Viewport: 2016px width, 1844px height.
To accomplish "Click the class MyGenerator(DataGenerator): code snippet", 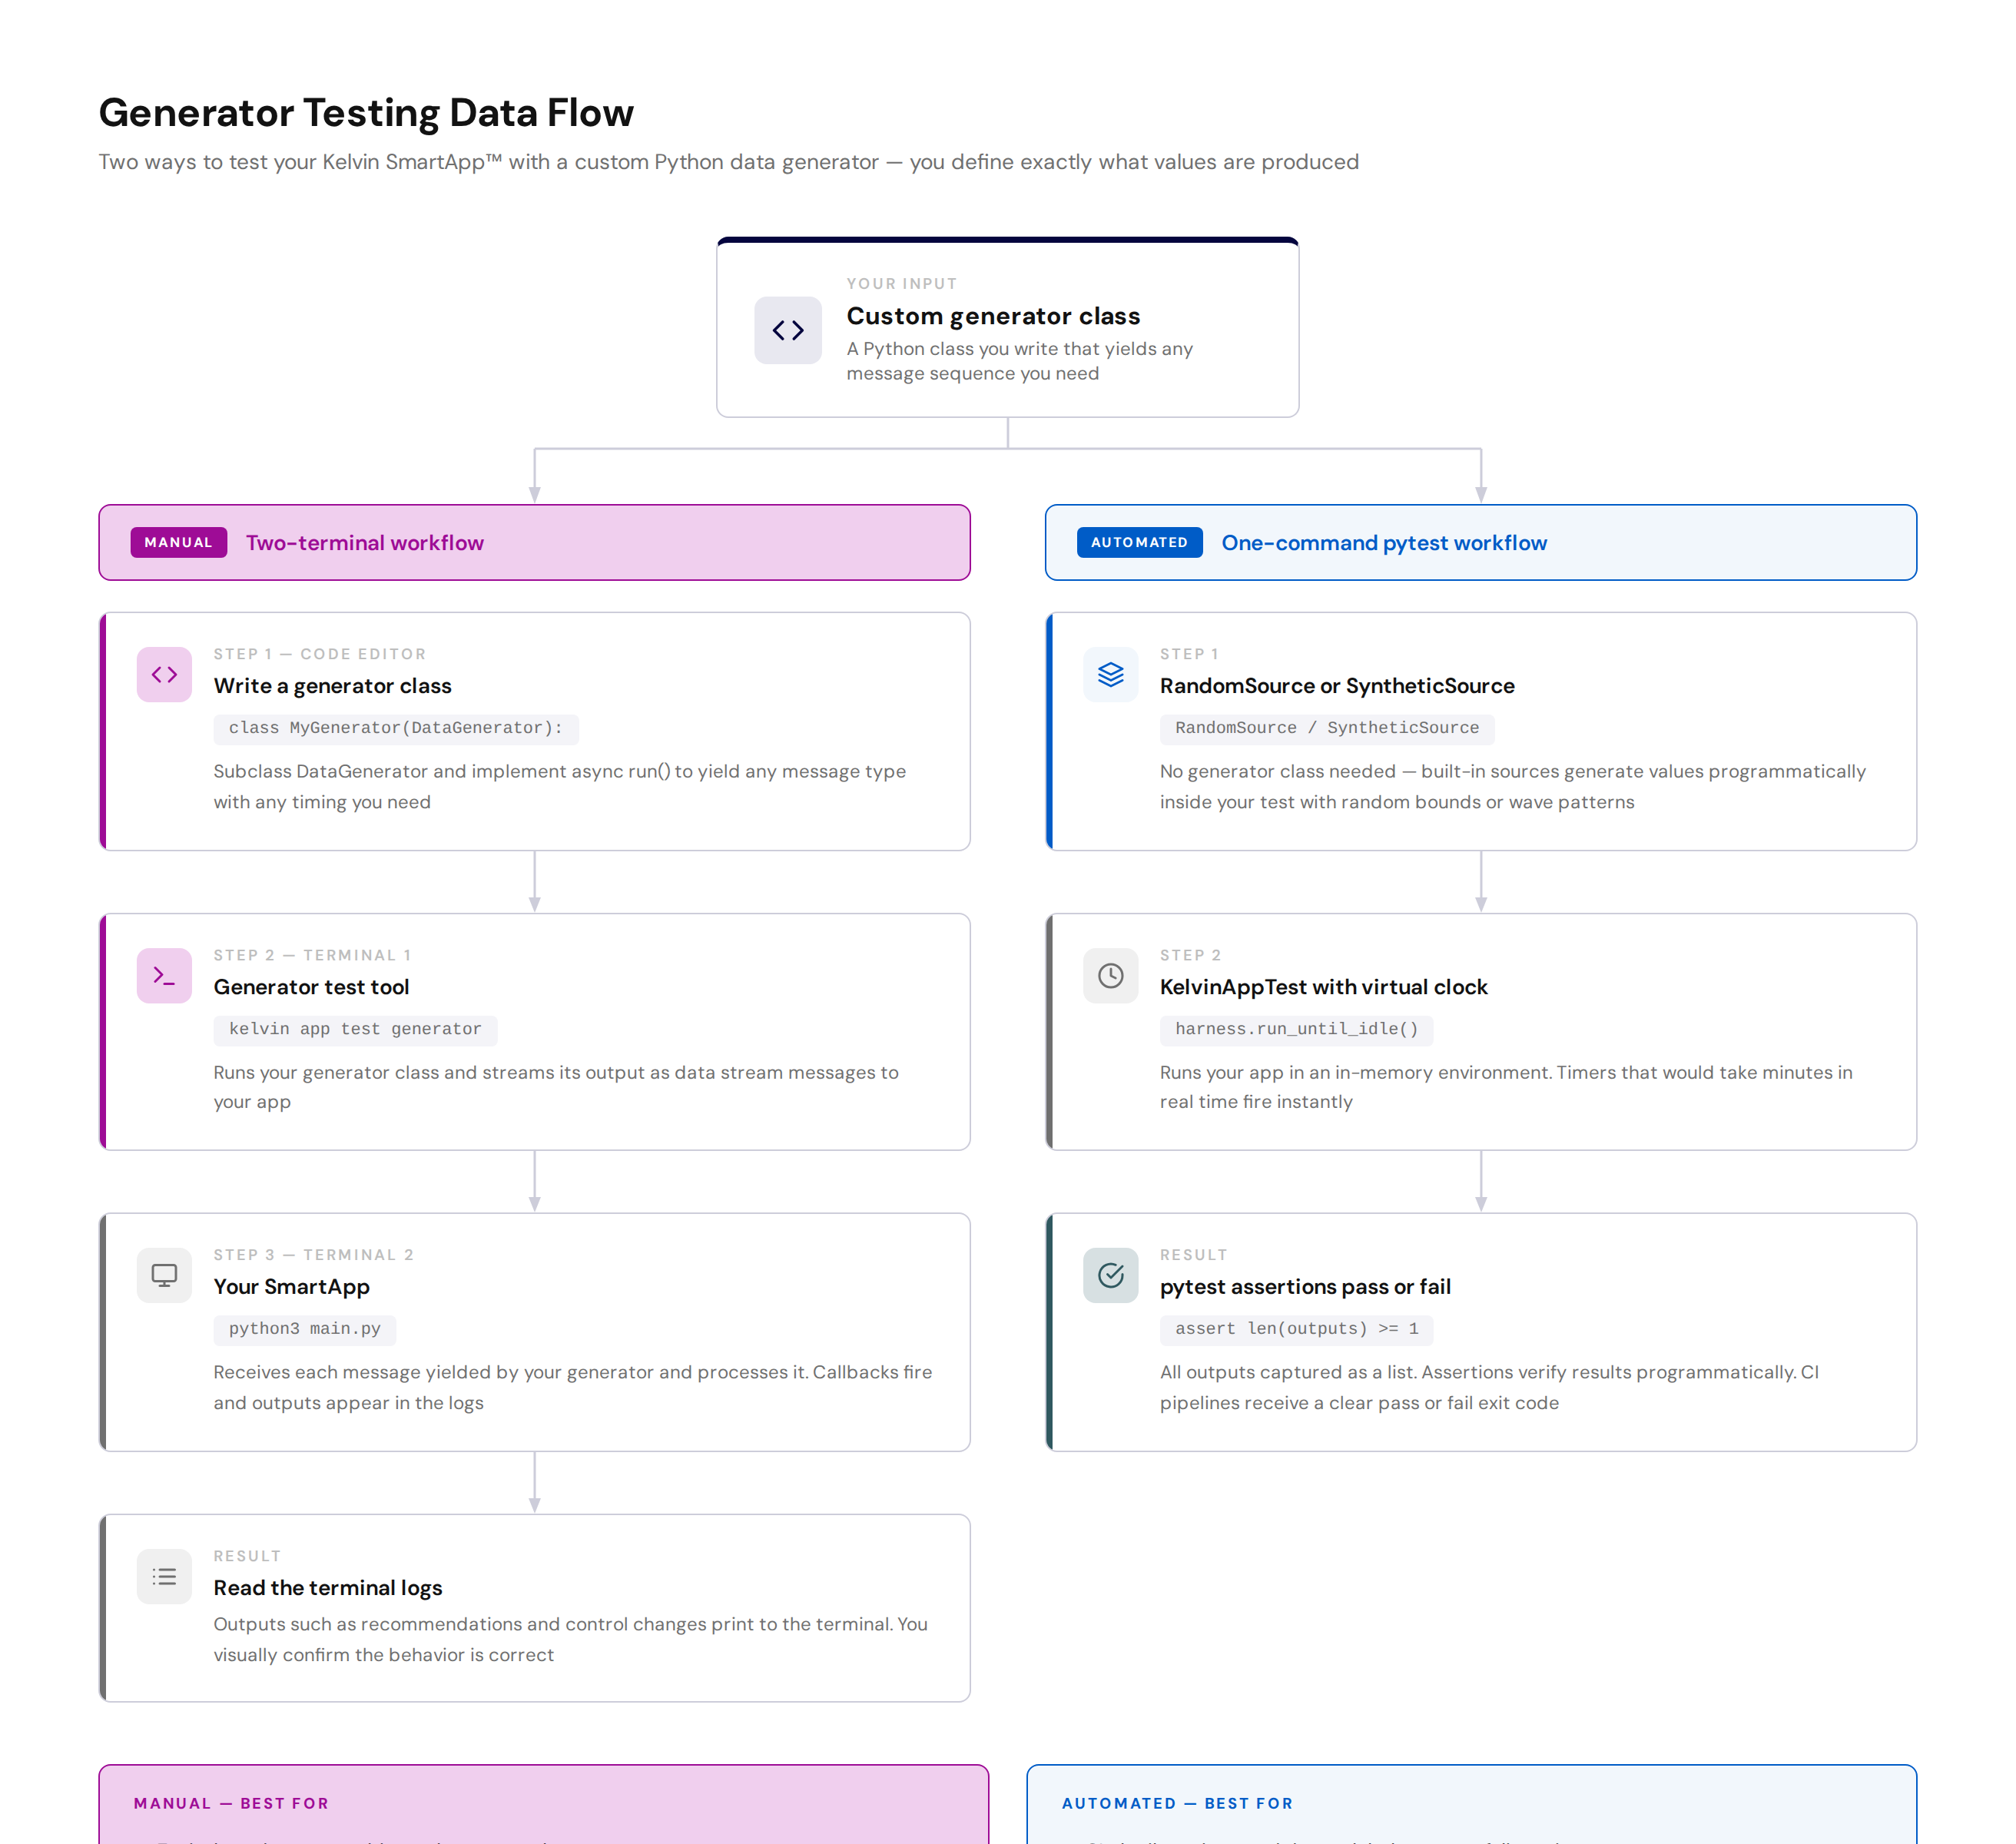I will pyautogui.click(x=396, y=729).
